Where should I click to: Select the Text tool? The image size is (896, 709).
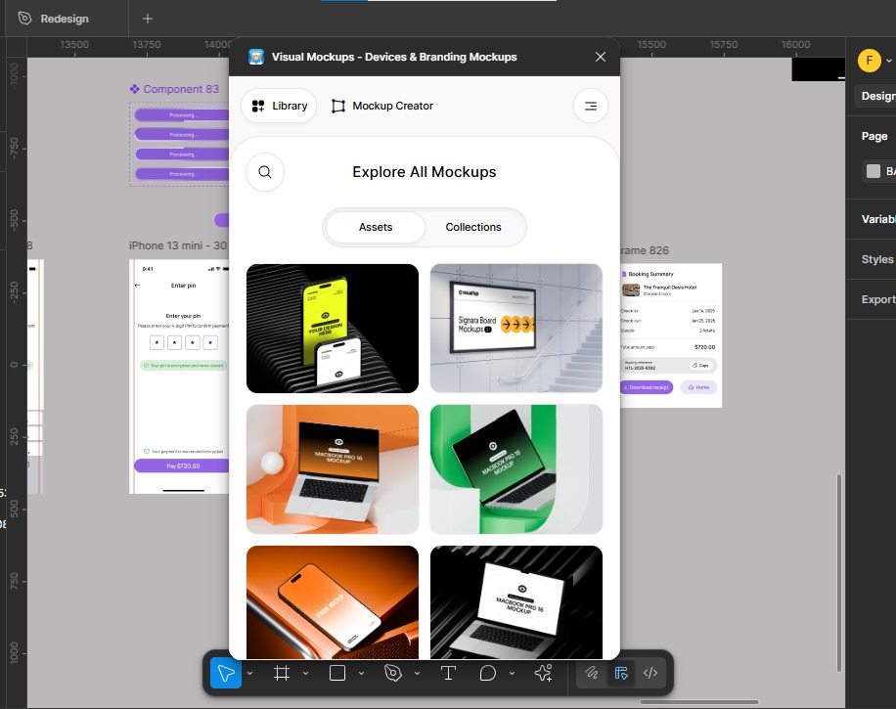coord(449,673)
